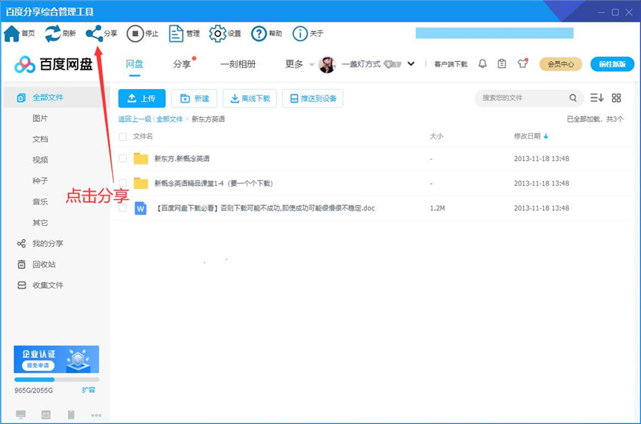Viewport: 641px width, 424px height.
Task: Click 客户端下载 link
Action: click(450, 64)
